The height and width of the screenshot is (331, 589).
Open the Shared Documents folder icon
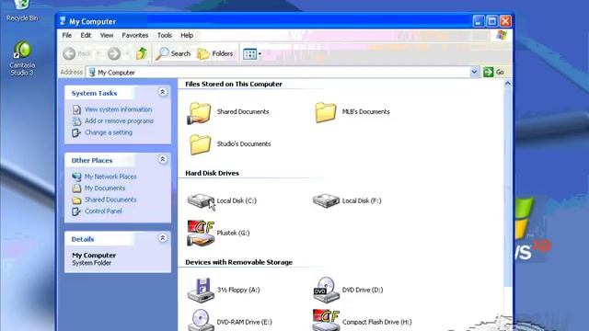tap(200, 112)
